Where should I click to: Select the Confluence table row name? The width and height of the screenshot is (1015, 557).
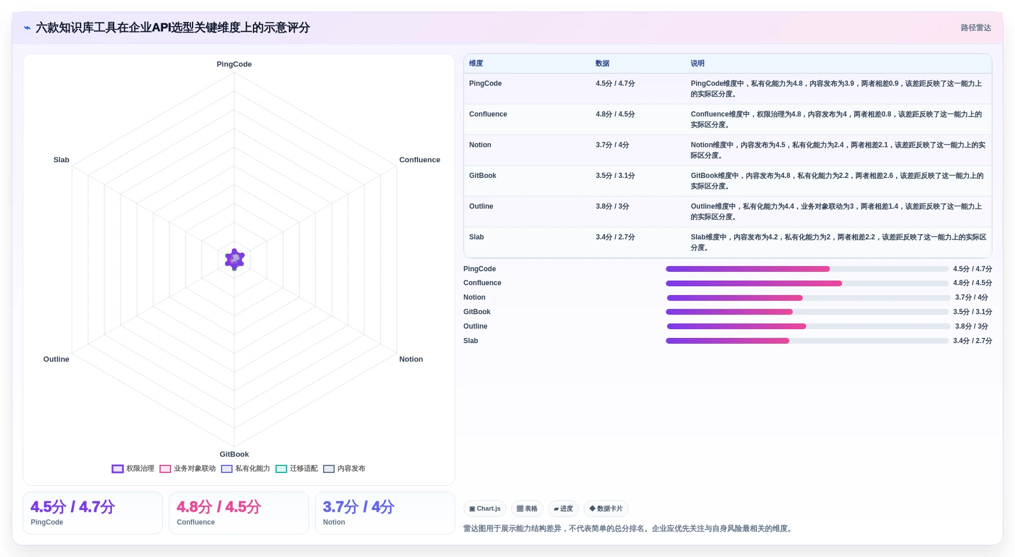click(x=488, y=114)
